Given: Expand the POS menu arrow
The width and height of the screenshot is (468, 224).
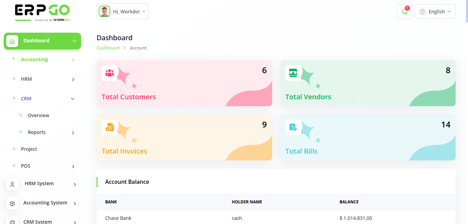Looking at the screenshot, I should 73,166.
